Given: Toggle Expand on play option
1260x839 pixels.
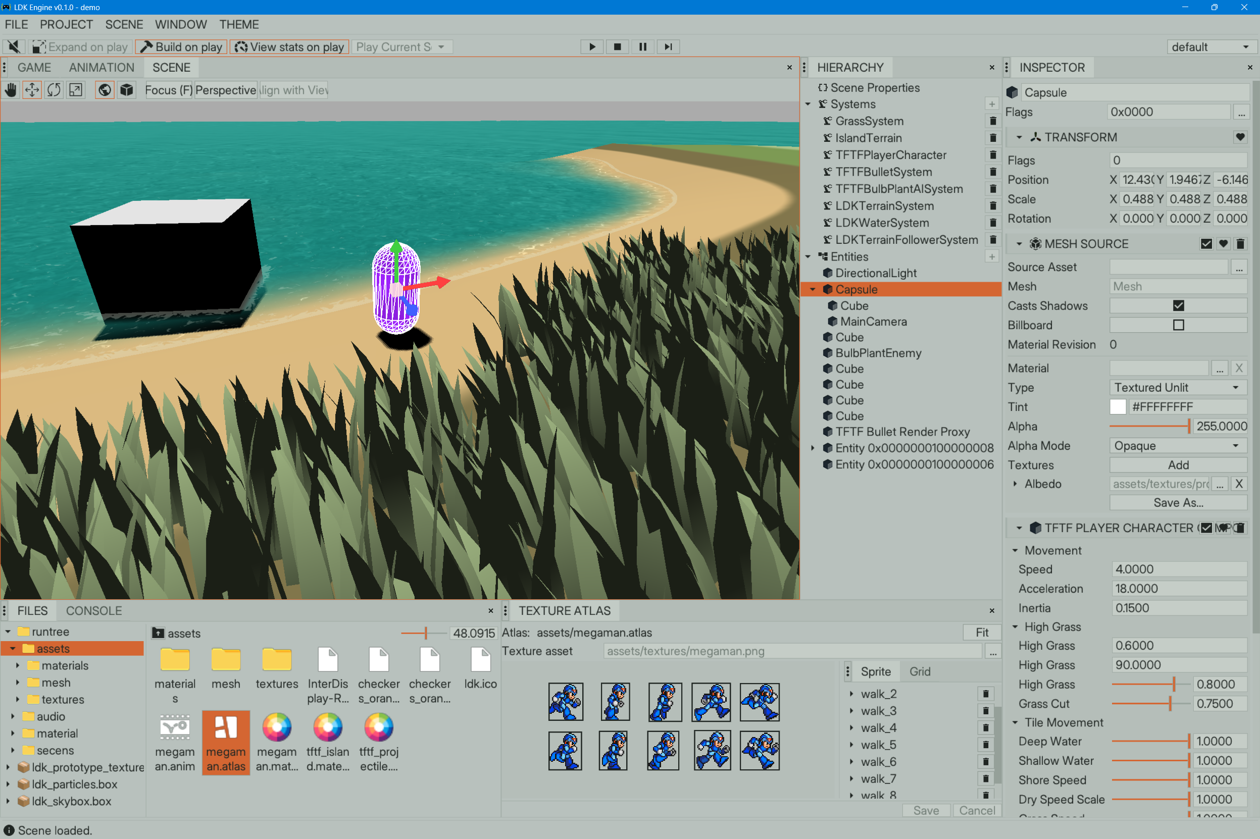Looking at the screenshot, I should (x=80, y=46).
